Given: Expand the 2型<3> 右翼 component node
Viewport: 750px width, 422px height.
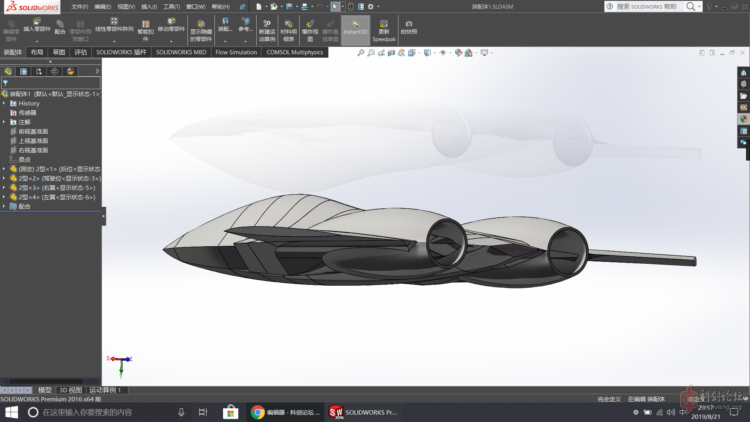Looking at the screenshot, I should (4, 188).
